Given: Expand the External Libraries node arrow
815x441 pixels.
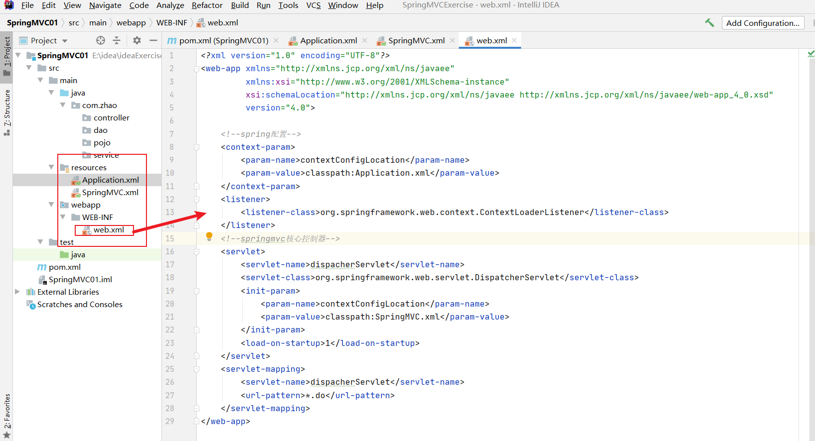Looking at the screenshot, I should tap(18, 292).
